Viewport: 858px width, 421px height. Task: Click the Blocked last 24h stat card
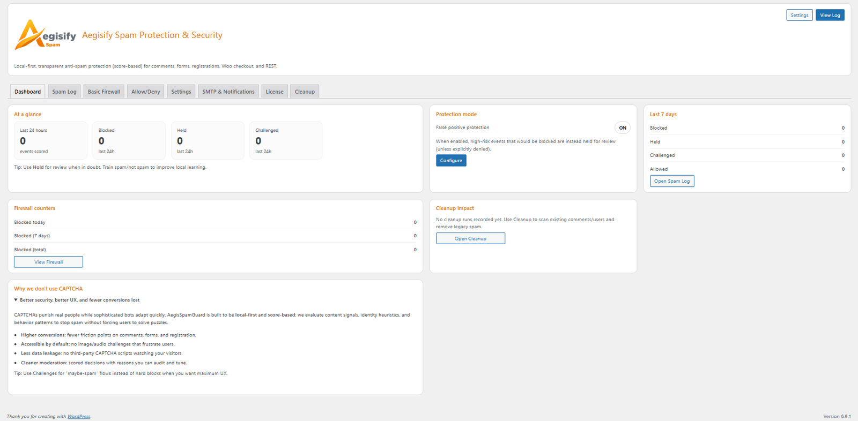[x=129, y=140]
